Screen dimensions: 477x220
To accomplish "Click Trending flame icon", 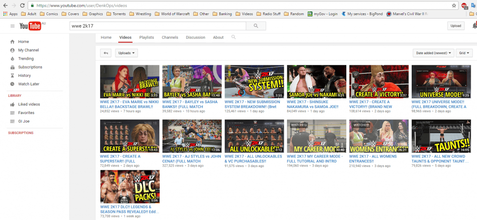I will (12, 59).
